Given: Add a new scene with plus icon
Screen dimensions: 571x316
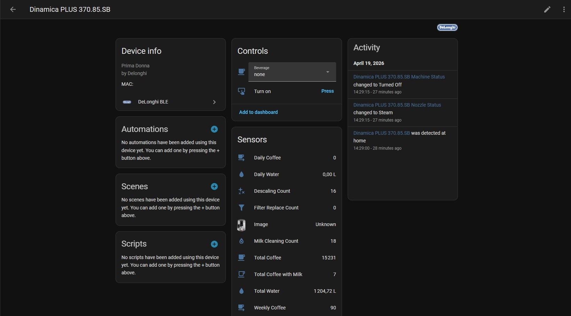Looking at the screenshot, I should coord(214,186).
